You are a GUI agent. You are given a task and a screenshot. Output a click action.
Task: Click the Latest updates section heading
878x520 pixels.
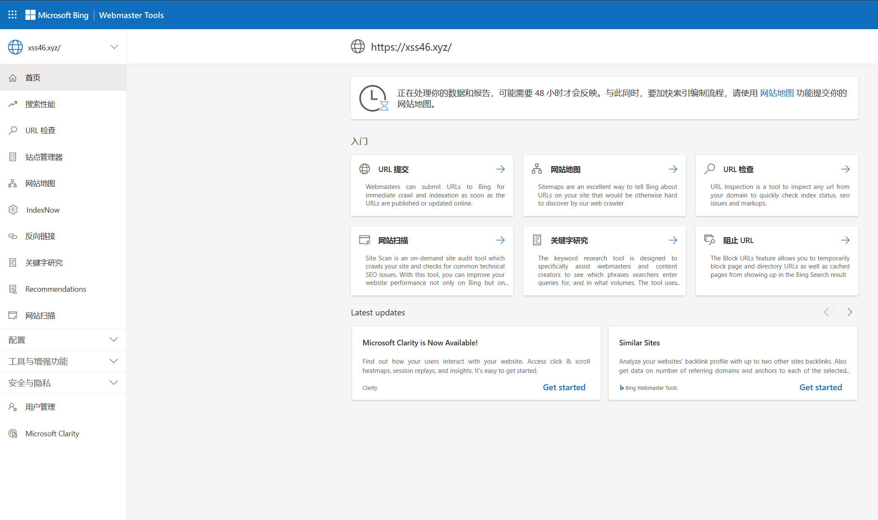pos(378,312)
